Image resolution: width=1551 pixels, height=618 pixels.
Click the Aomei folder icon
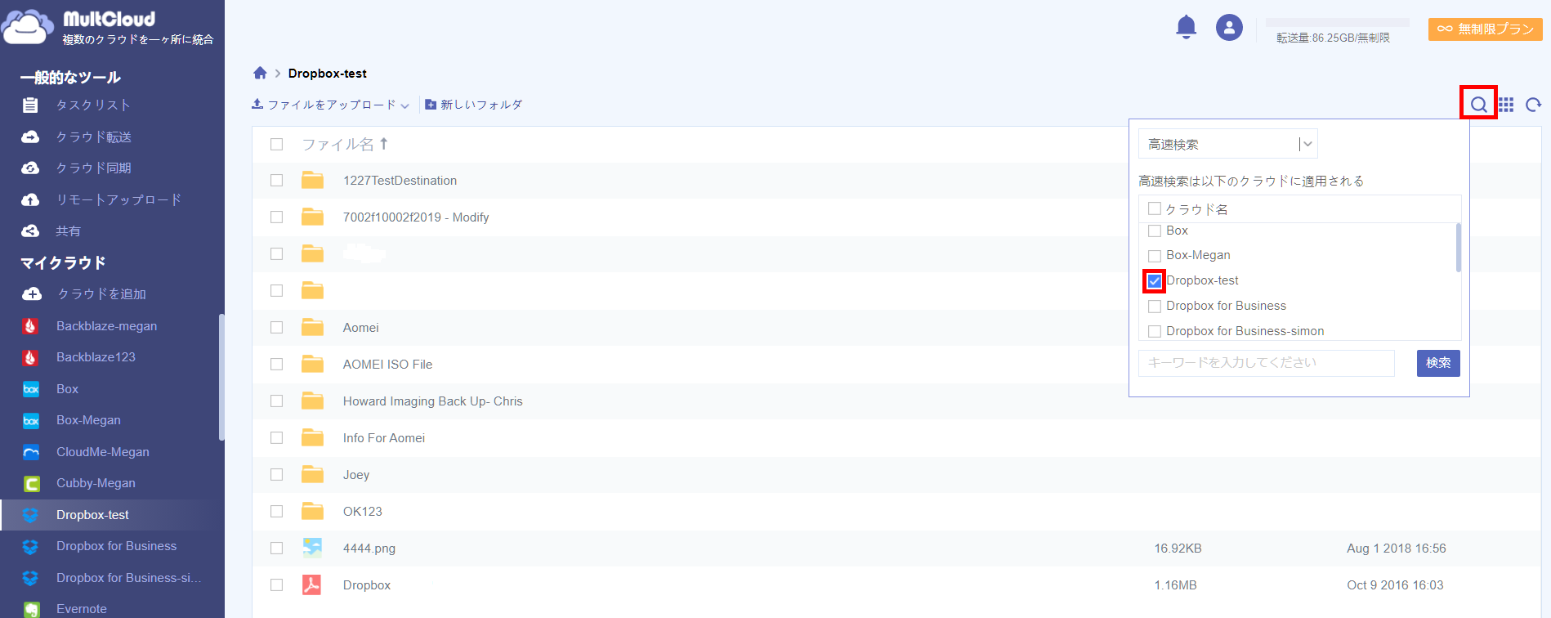312,327
